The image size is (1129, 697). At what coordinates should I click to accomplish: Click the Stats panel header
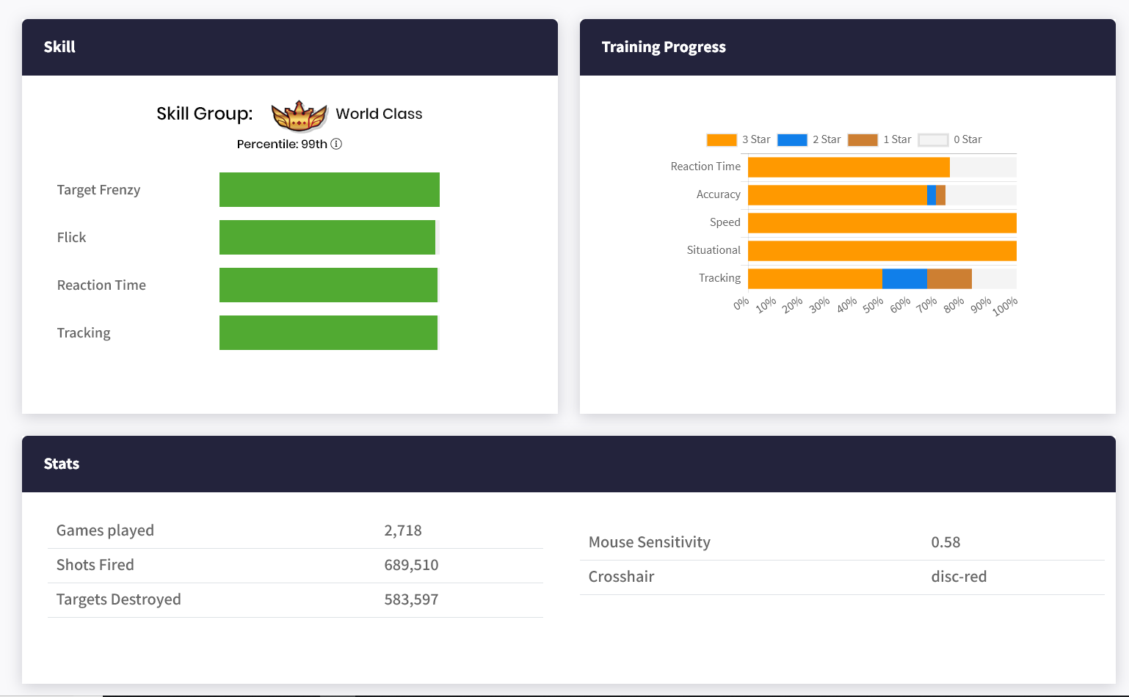click(568, 464)
